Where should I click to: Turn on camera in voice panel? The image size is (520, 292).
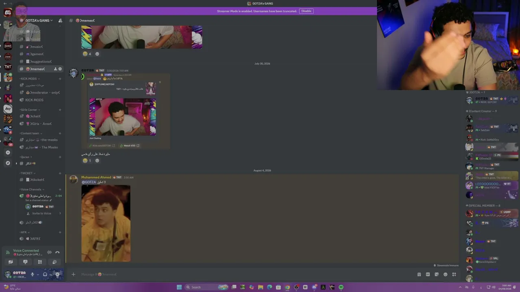11,262
